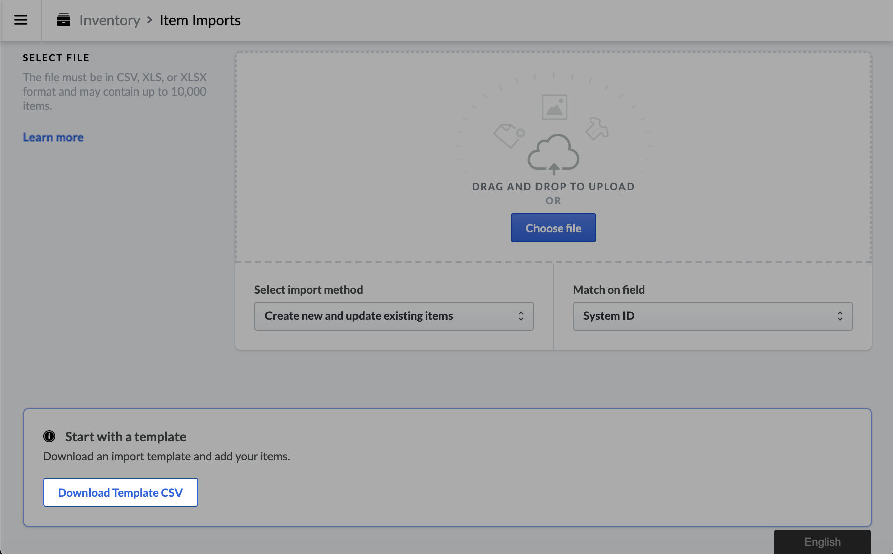Click the Start with a template heading
The height and width of the screenshot is (554, 893).
coord(126,437)
